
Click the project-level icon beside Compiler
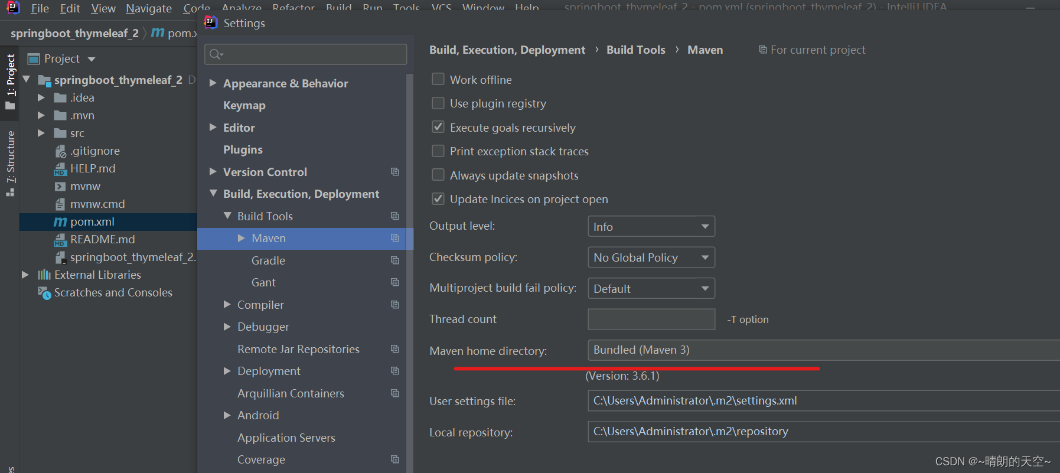coord(395,305)
